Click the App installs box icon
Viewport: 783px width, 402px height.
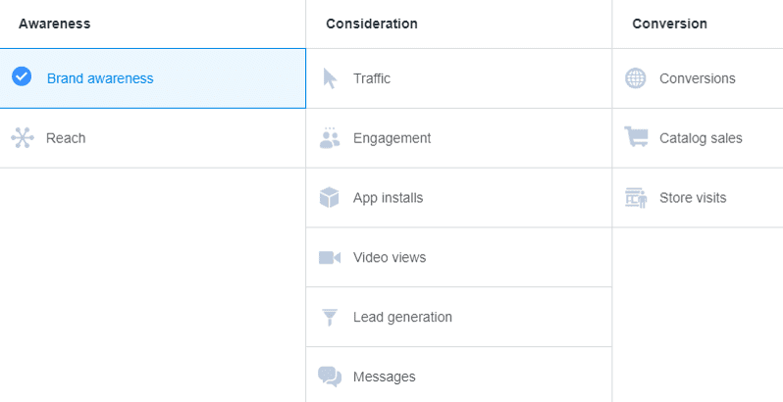[330, 198]
